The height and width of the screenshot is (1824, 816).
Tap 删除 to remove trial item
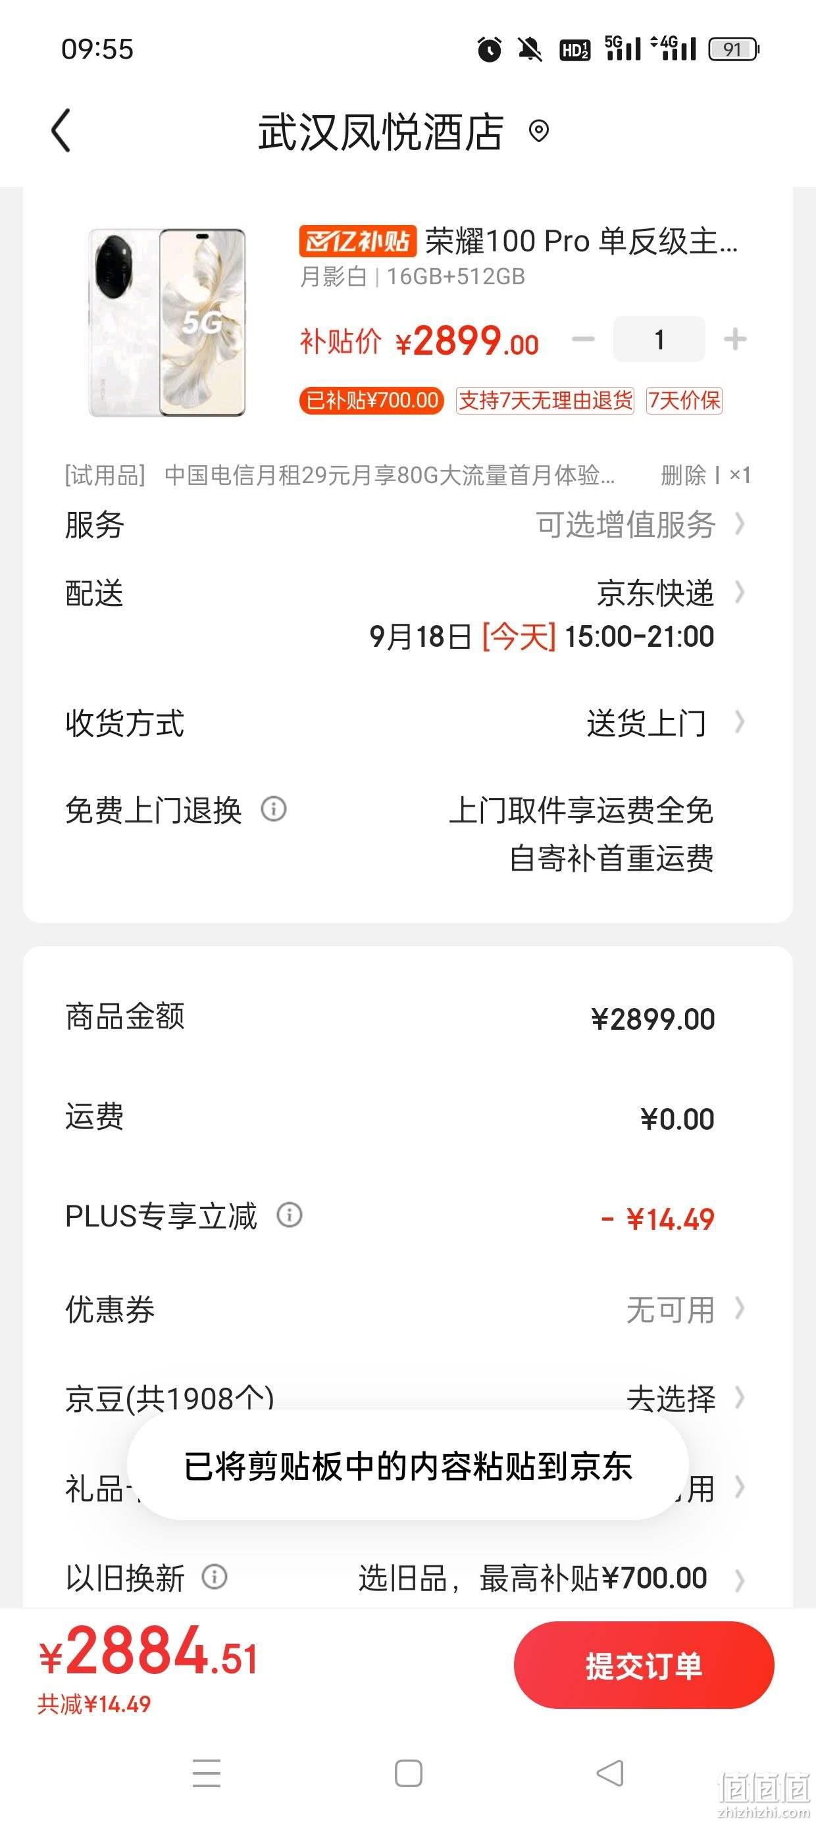pyautogui.click(x=684, y=475)
